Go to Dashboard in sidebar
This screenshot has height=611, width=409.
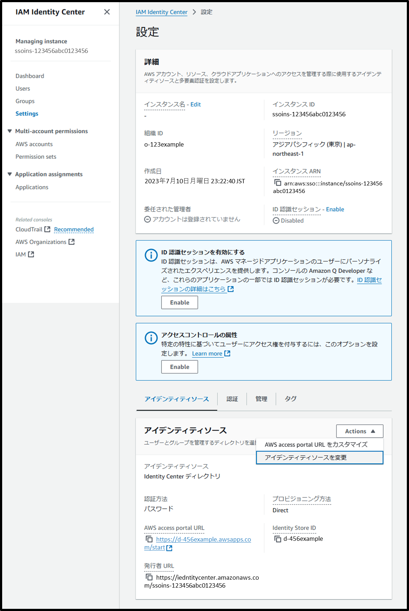pyautogui.click(x=30, y=76)
